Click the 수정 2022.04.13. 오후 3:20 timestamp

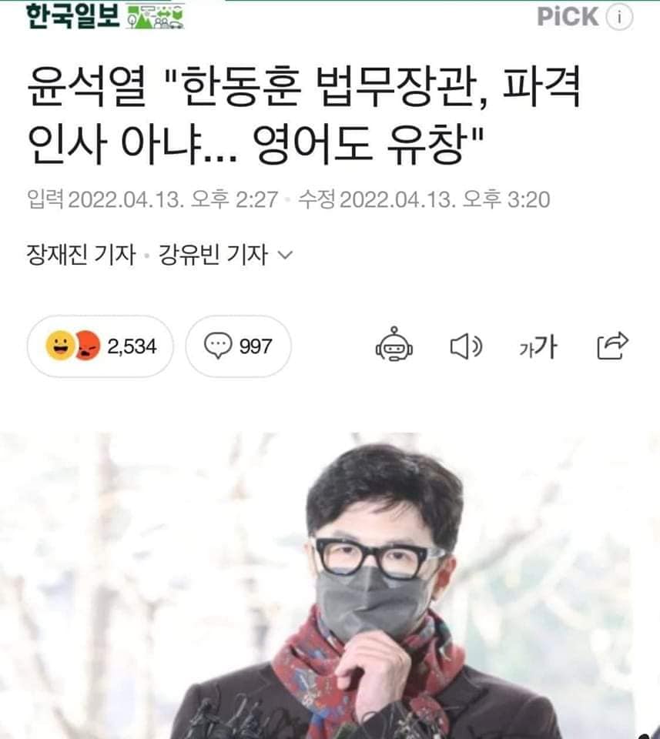(424, 199)
